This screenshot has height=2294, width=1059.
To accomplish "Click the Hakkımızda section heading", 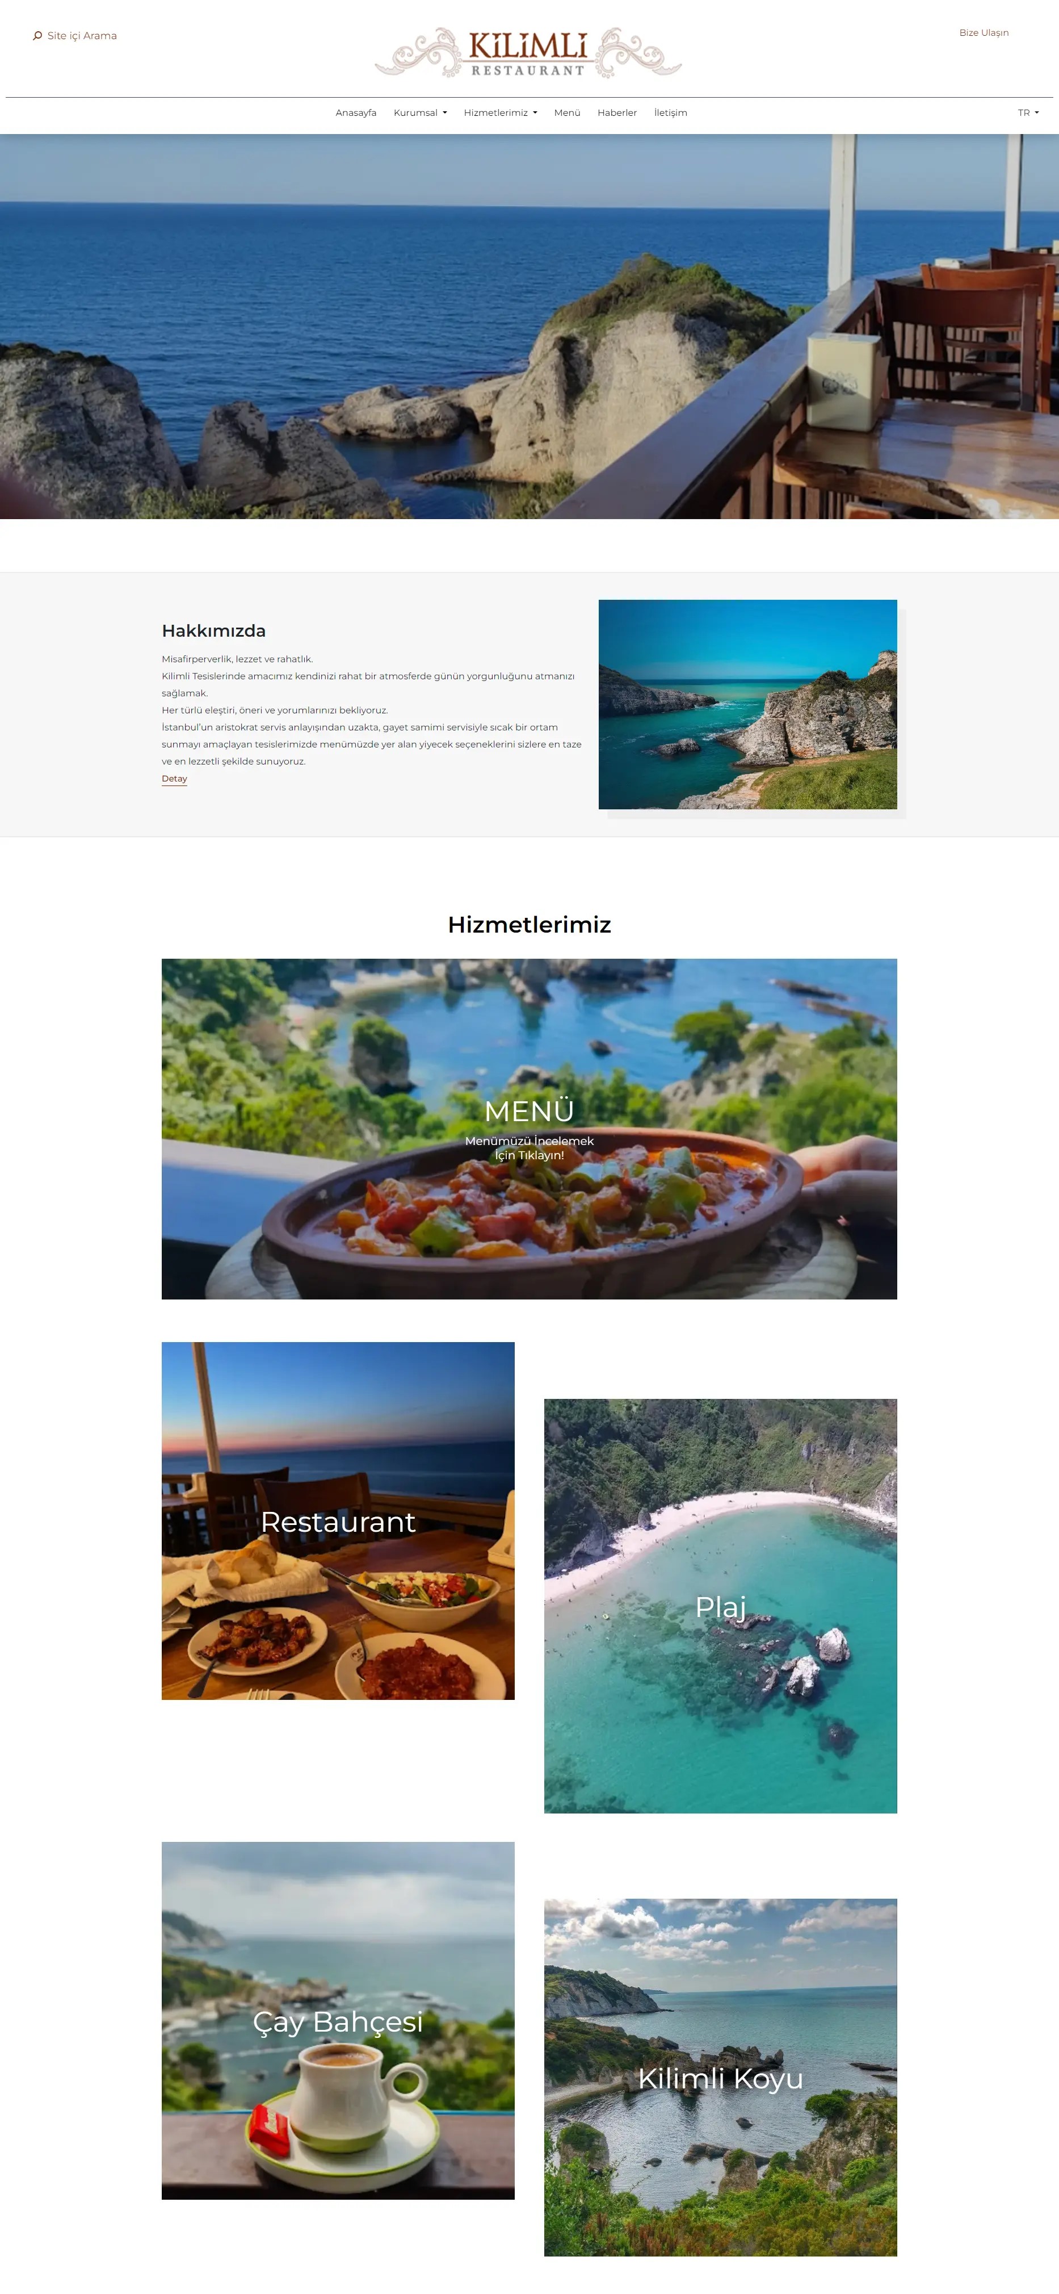I will pos(213,630).
